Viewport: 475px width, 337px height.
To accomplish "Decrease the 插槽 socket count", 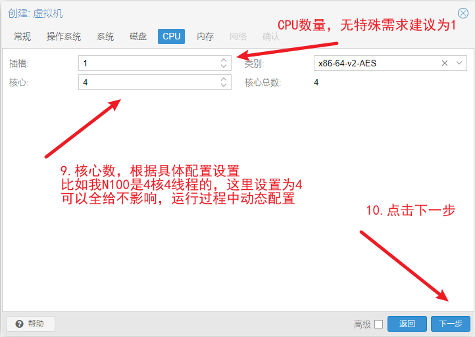I will 224,66.
